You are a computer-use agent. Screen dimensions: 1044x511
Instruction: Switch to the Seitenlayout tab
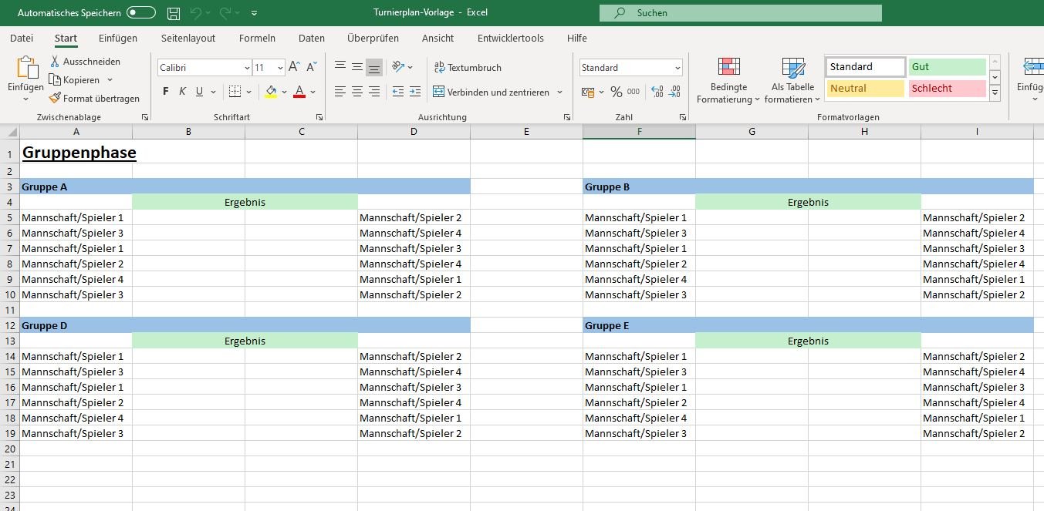(x=188, y=38)
